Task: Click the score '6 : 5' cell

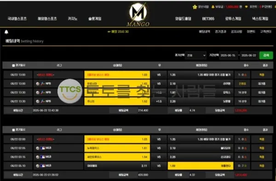Action: [x=242, y=157]
